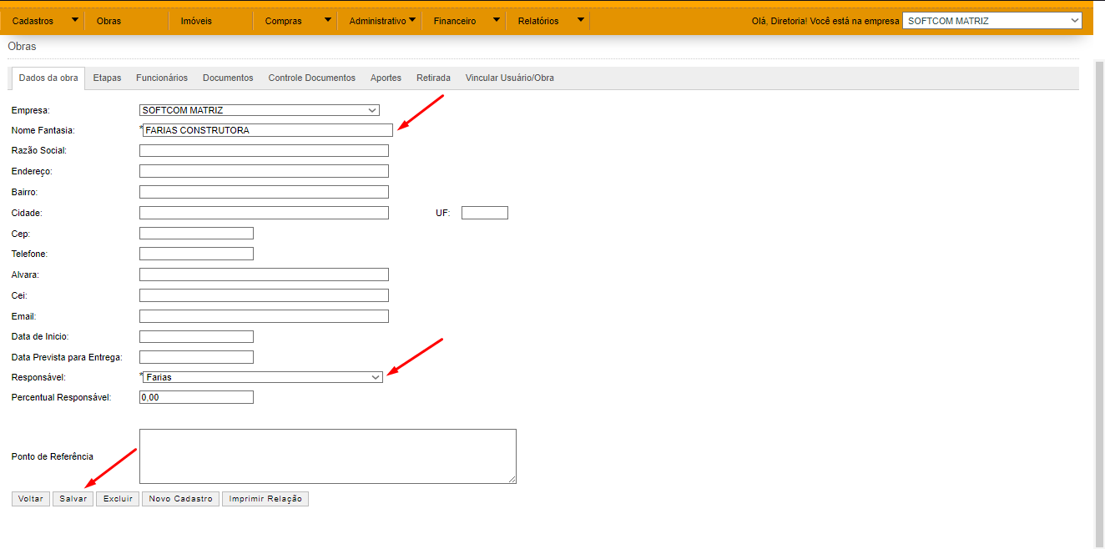The height and width of the screenshot is (549, 1105).
Task: Click Imprimir Relação button
Action: point(265,499)
